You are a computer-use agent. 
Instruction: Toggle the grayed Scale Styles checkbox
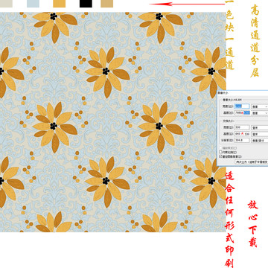coord(220,147)
